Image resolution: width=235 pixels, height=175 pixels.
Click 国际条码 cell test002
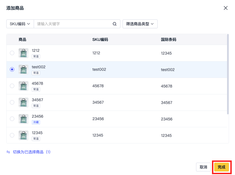[x=168, y=70]
